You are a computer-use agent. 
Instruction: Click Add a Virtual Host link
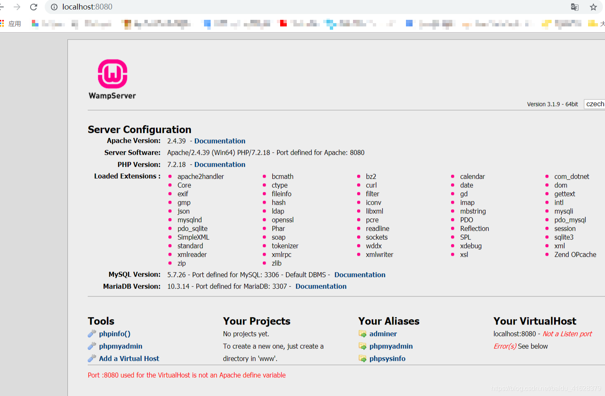[129, 358]
